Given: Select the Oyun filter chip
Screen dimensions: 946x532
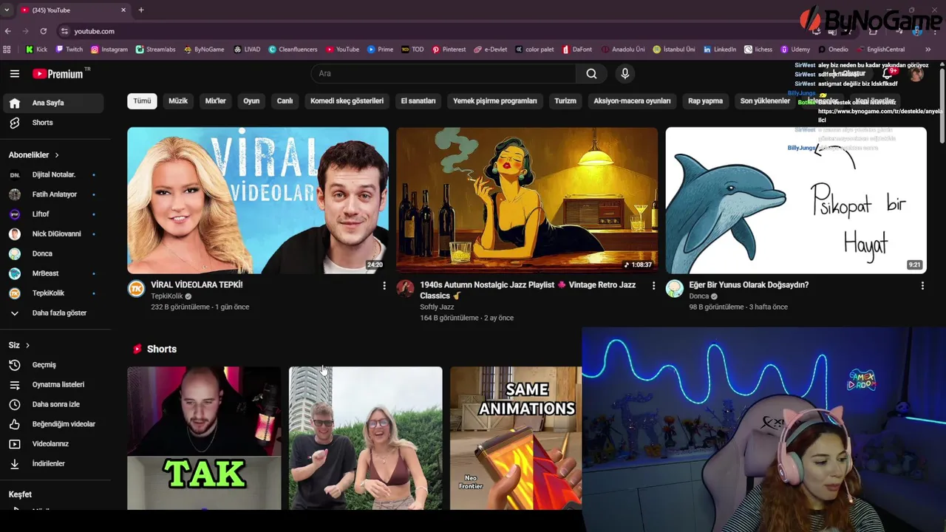Looking at the screenshot, I should point(251,101).
